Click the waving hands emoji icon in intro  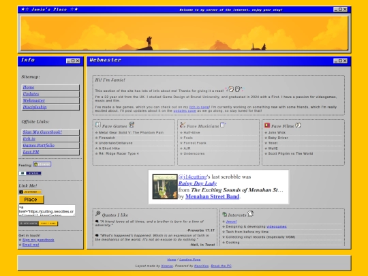coord(234,89)
